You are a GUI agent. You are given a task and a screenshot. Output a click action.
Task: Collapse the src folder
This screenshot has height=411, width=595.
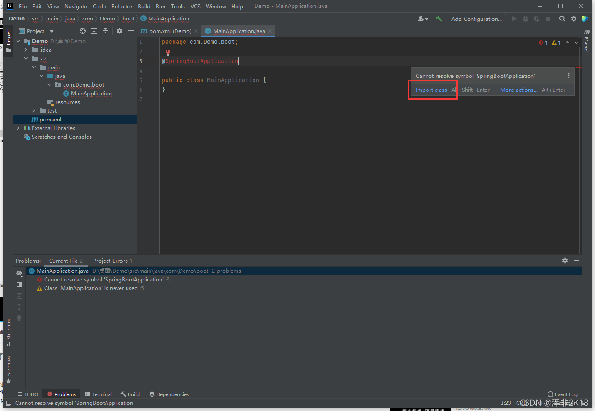pyautogui.click(x=26, y=59)
